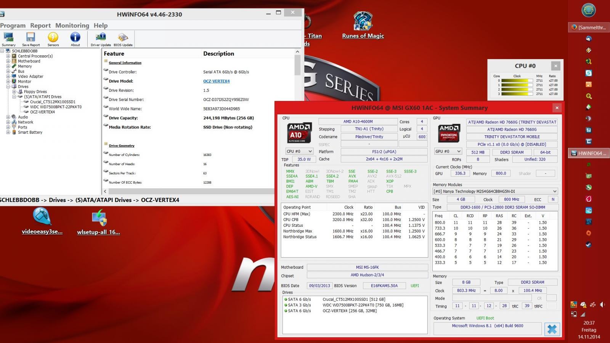Open Runes of Magic desktop shortcut

pyautogui.click(x=363, y=25)
